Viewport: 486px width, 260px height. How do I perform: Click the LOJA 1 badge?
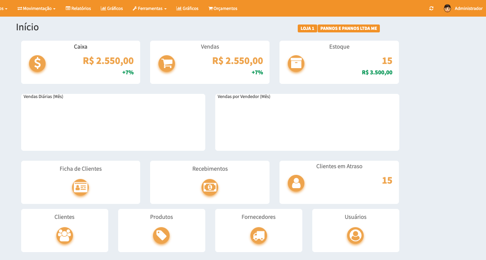pyautogui.click(x=307, y=28)
